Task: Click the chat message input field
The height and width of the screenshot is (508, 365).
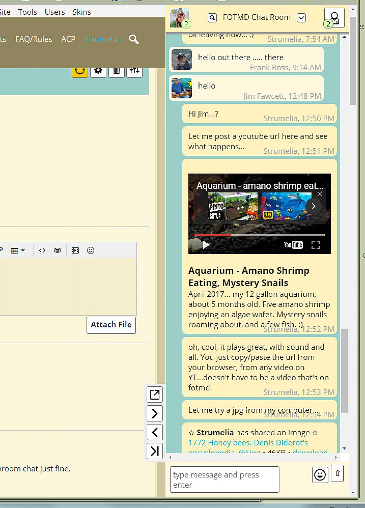Action: 224,479
